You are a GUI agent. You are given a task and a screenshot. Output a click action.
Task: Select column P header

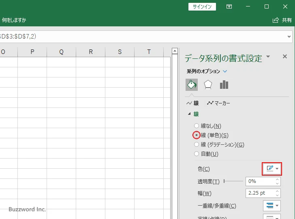[x=32, y=52]
